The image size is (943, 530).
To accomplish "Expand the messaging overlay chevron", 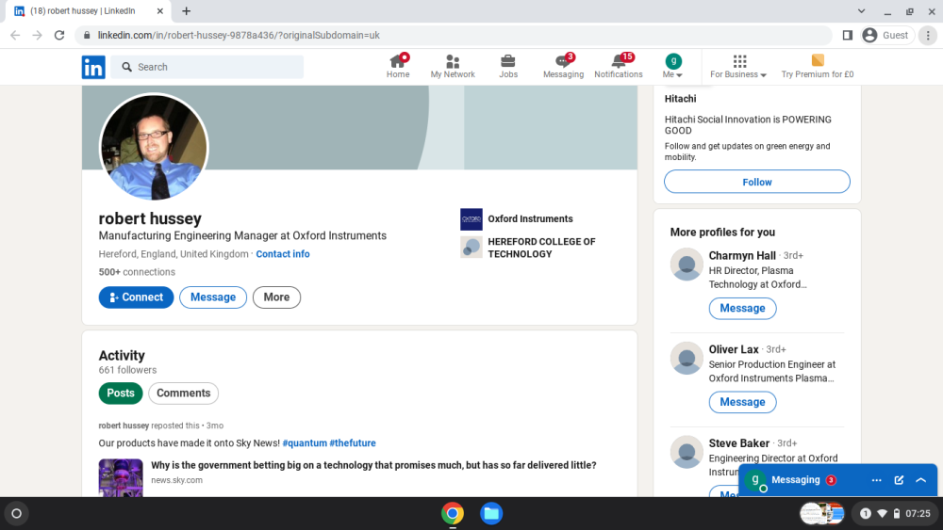I will click(x=920, y=480).
